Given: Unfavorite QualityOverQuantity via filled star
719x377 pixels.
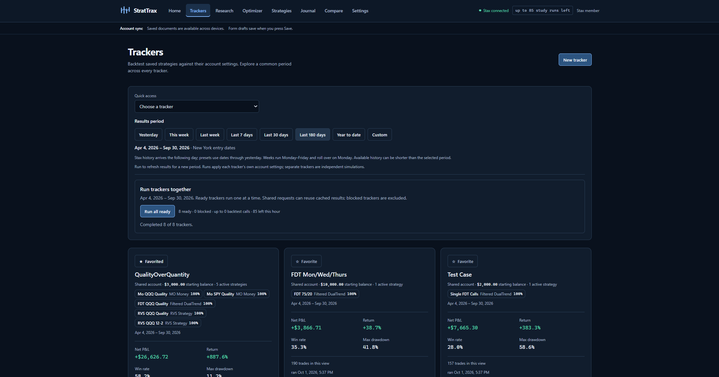Looking at the screenshot, I should [151, 261].
